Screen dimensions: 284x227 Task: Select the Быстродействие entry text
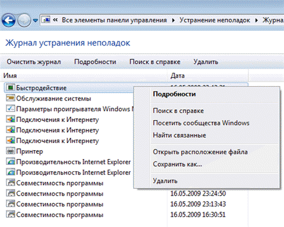[41, 88]
